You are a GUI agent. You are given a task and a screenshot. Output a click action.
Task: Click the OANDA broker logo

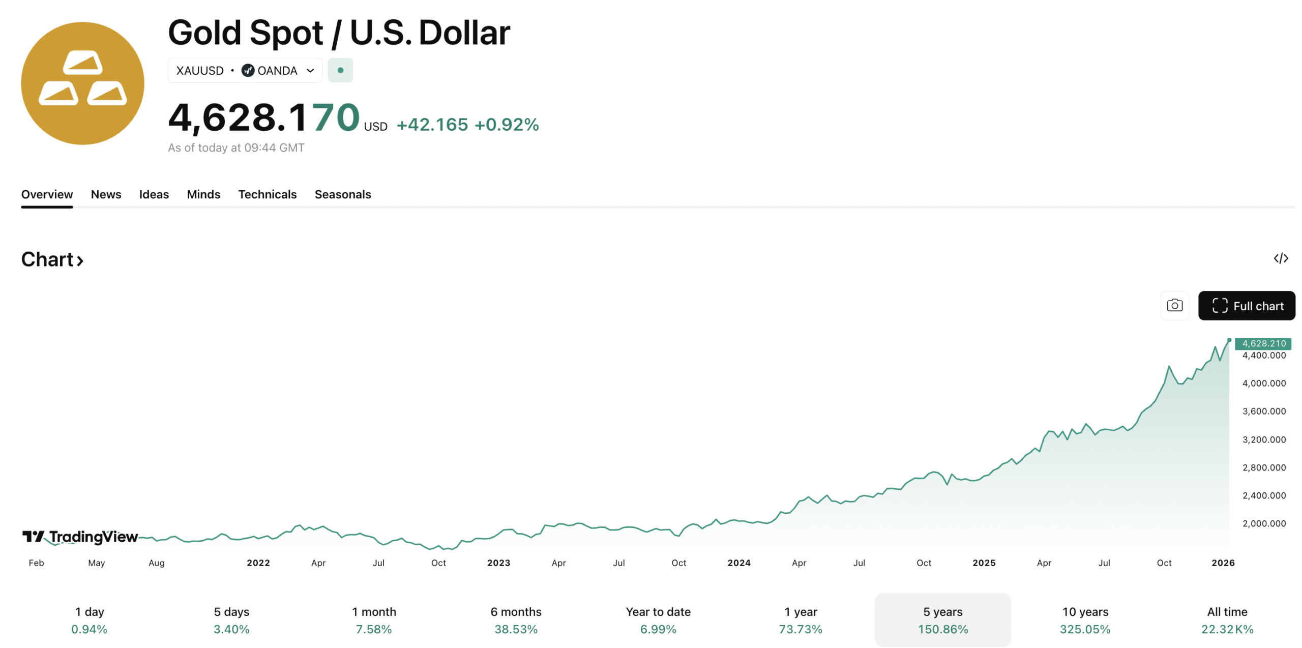click(x=249, y=70)
